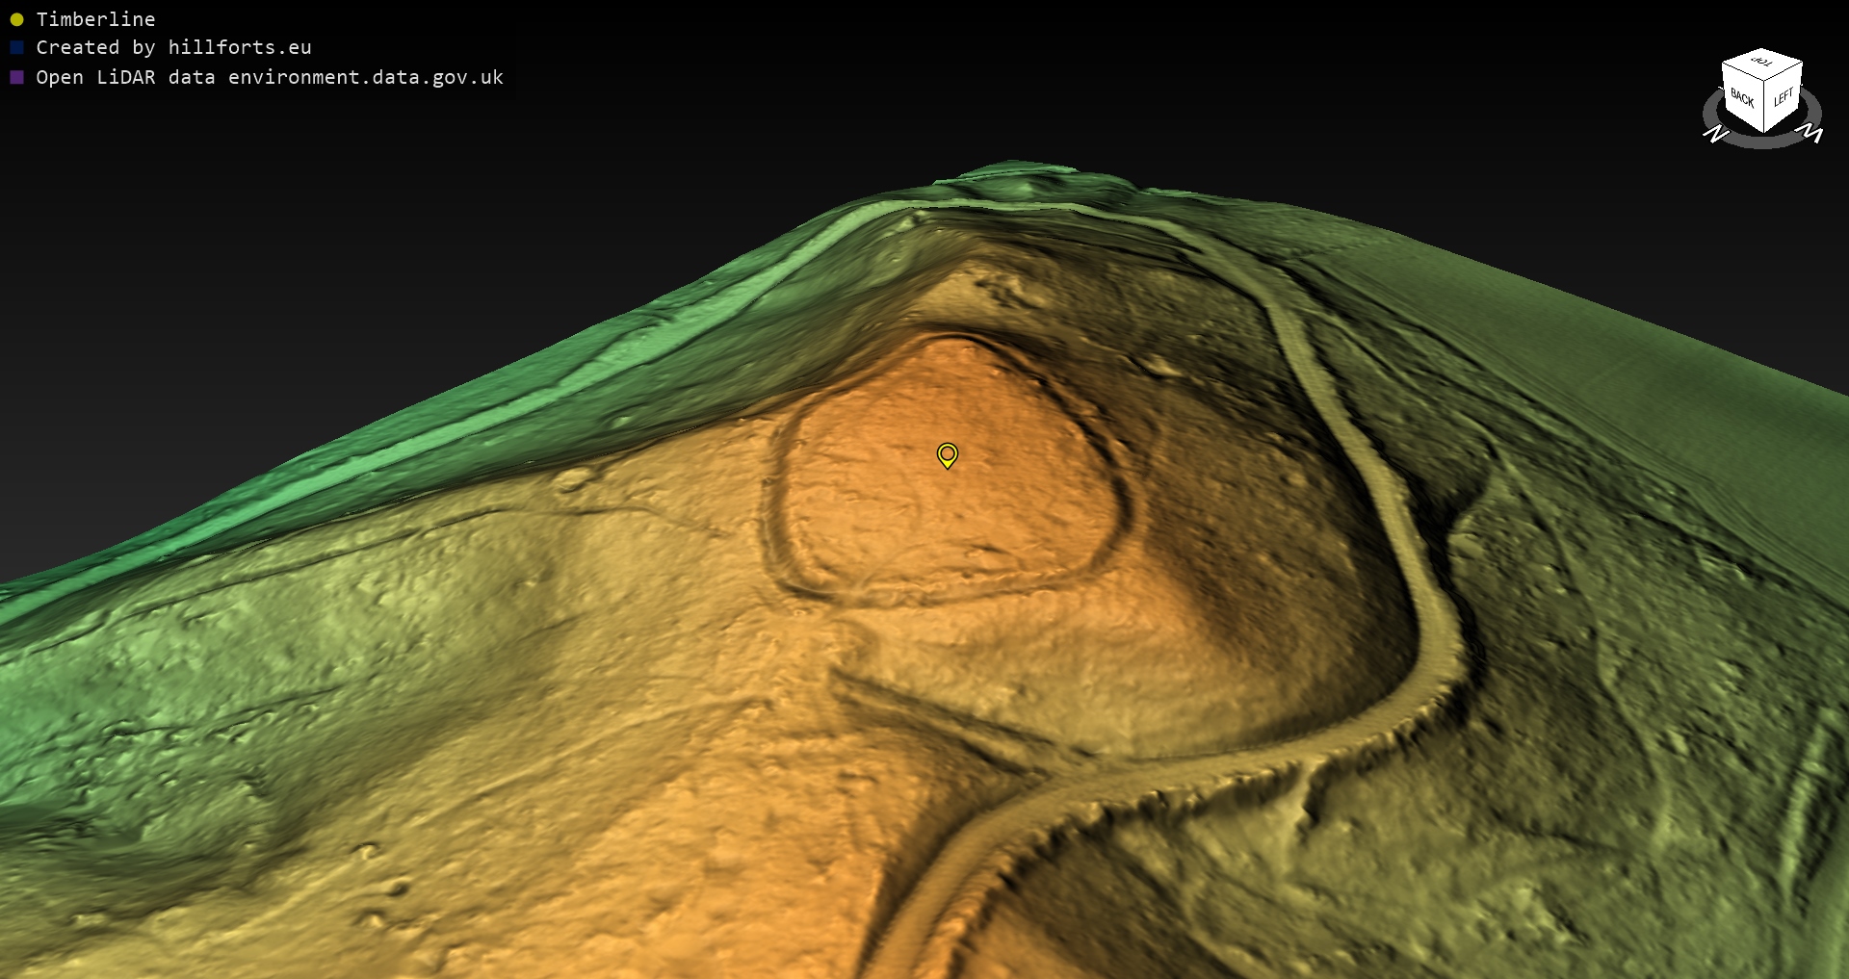Click the TOP face of the navigation cube
Screen dimensions: 1849x979
tap(1762, 64)
